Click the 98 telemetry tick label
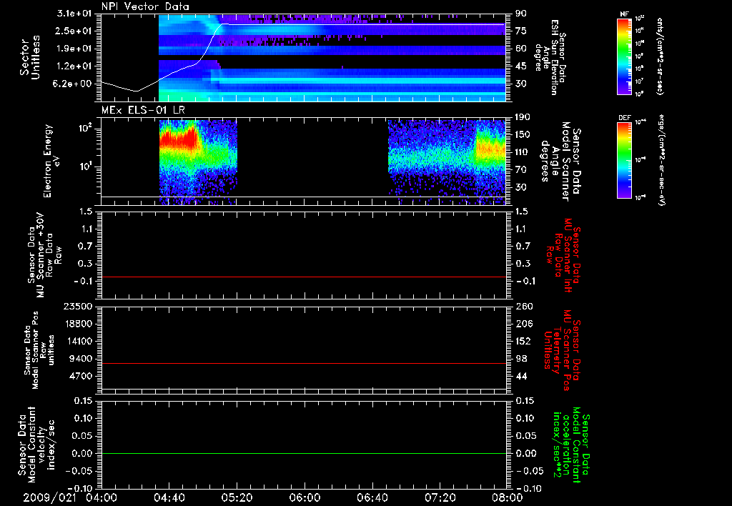 point(521,359)
